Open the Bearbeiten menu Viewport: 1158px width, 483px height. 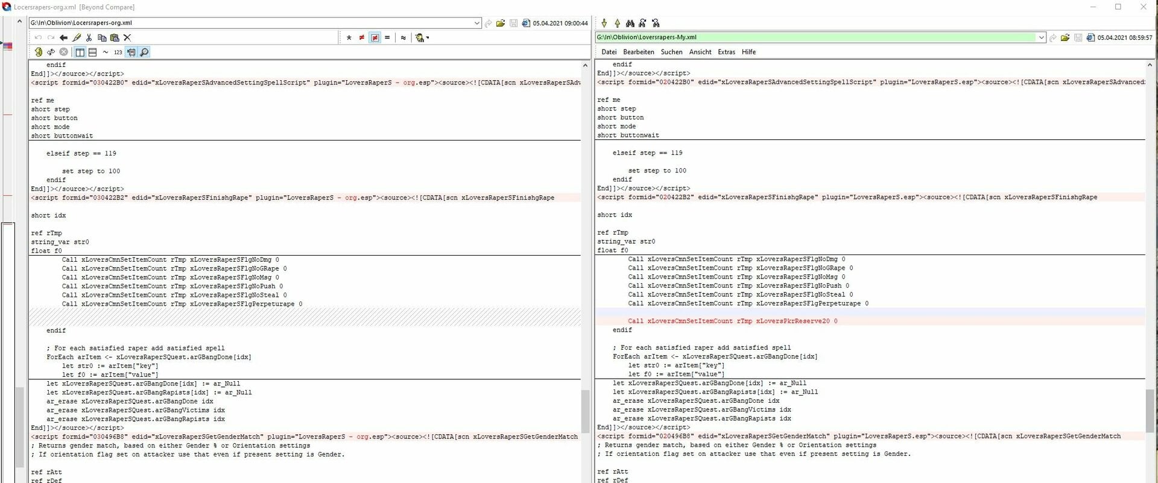coord(639,52)
